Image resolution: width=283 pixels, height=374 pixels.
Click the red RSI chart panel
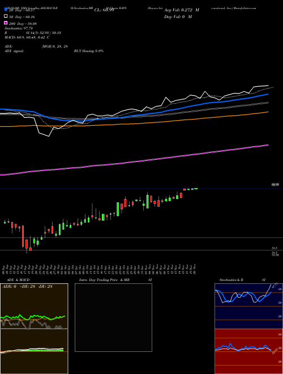[x=248, y=351]
